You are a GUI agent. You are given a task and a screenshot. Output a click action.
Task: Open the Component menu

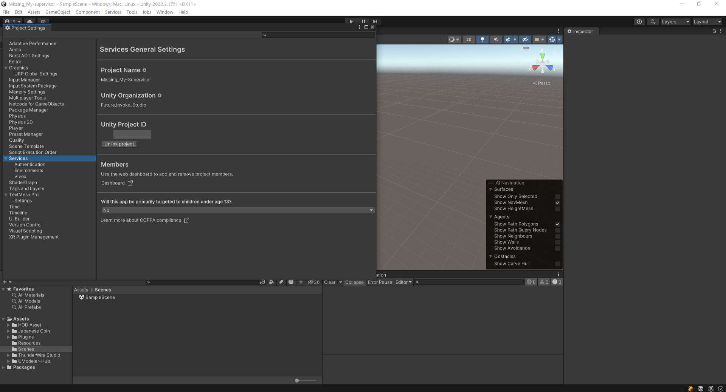coord(88,12)
